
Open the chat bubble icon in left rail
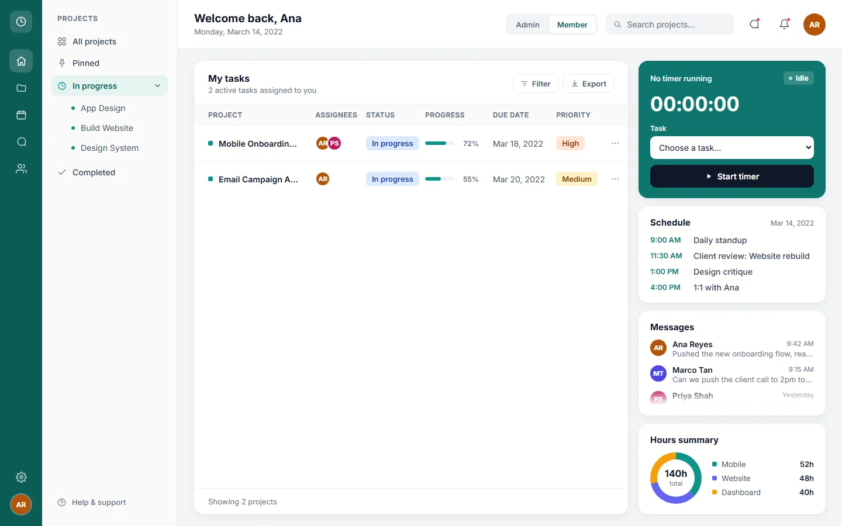pyautogui.click(x=21, y=141)
